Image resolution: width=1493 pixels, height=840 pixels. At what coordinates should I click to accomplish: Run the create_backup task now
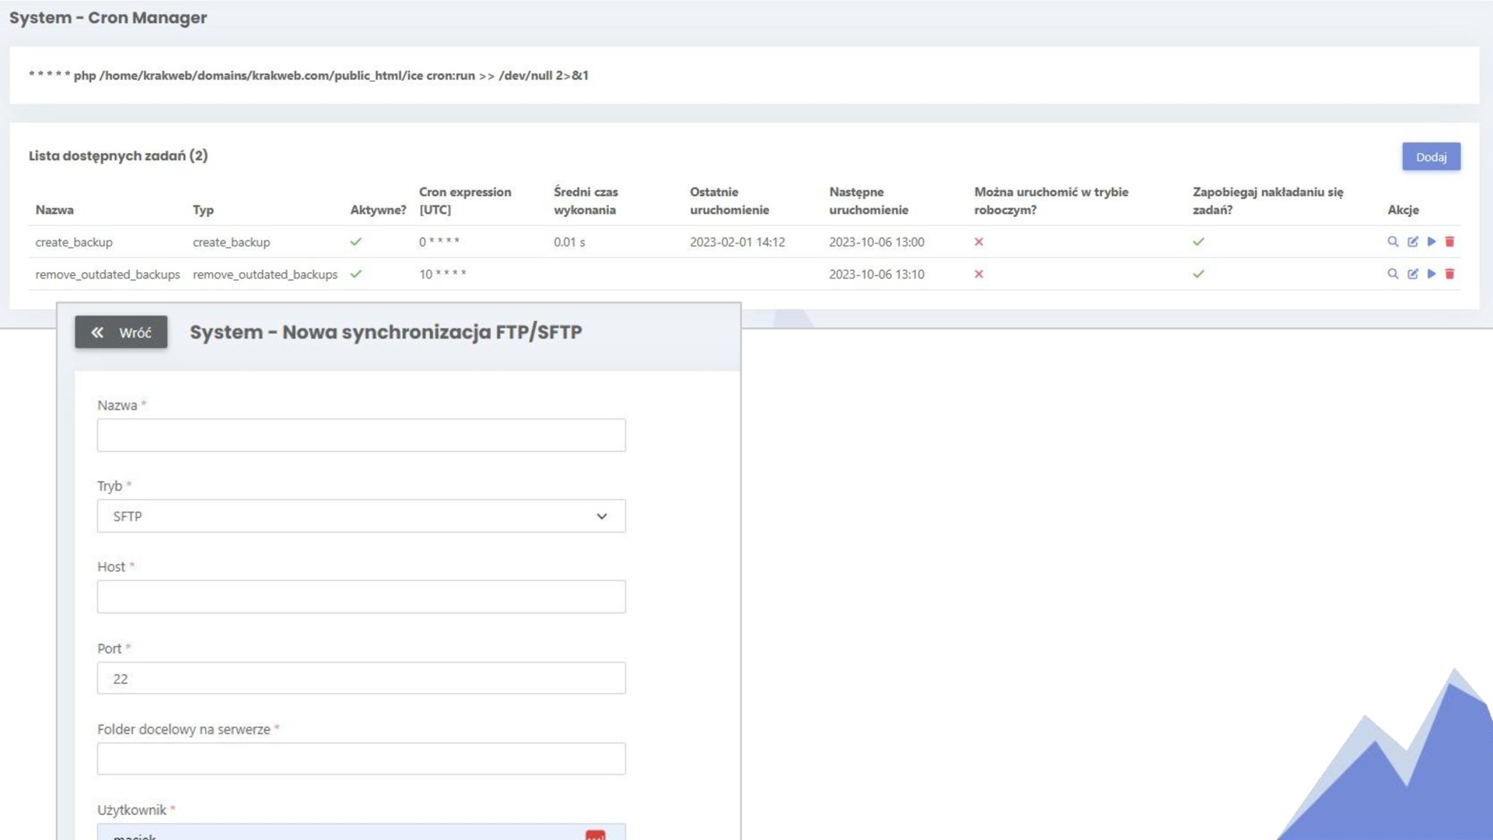tap(1432, 242)
